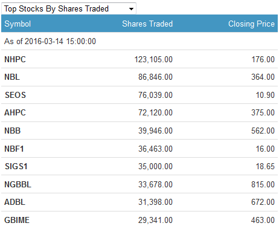This screenshot has width=279, height=226.
Task: Select the NBB symbol link
Action: (13, 131)
